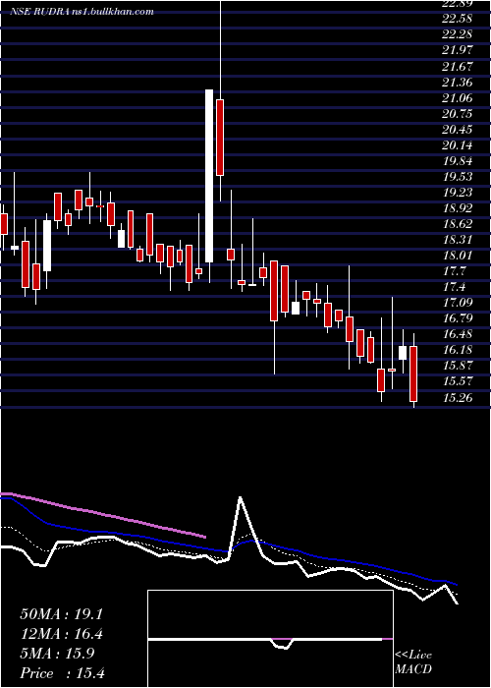Click the pink 50MA line
491x688 pixels.
[103, 514]
